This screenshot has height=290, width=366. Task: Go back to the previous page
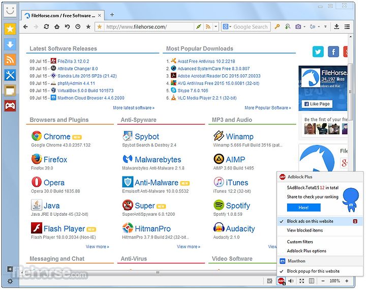(x=25, y=26)
